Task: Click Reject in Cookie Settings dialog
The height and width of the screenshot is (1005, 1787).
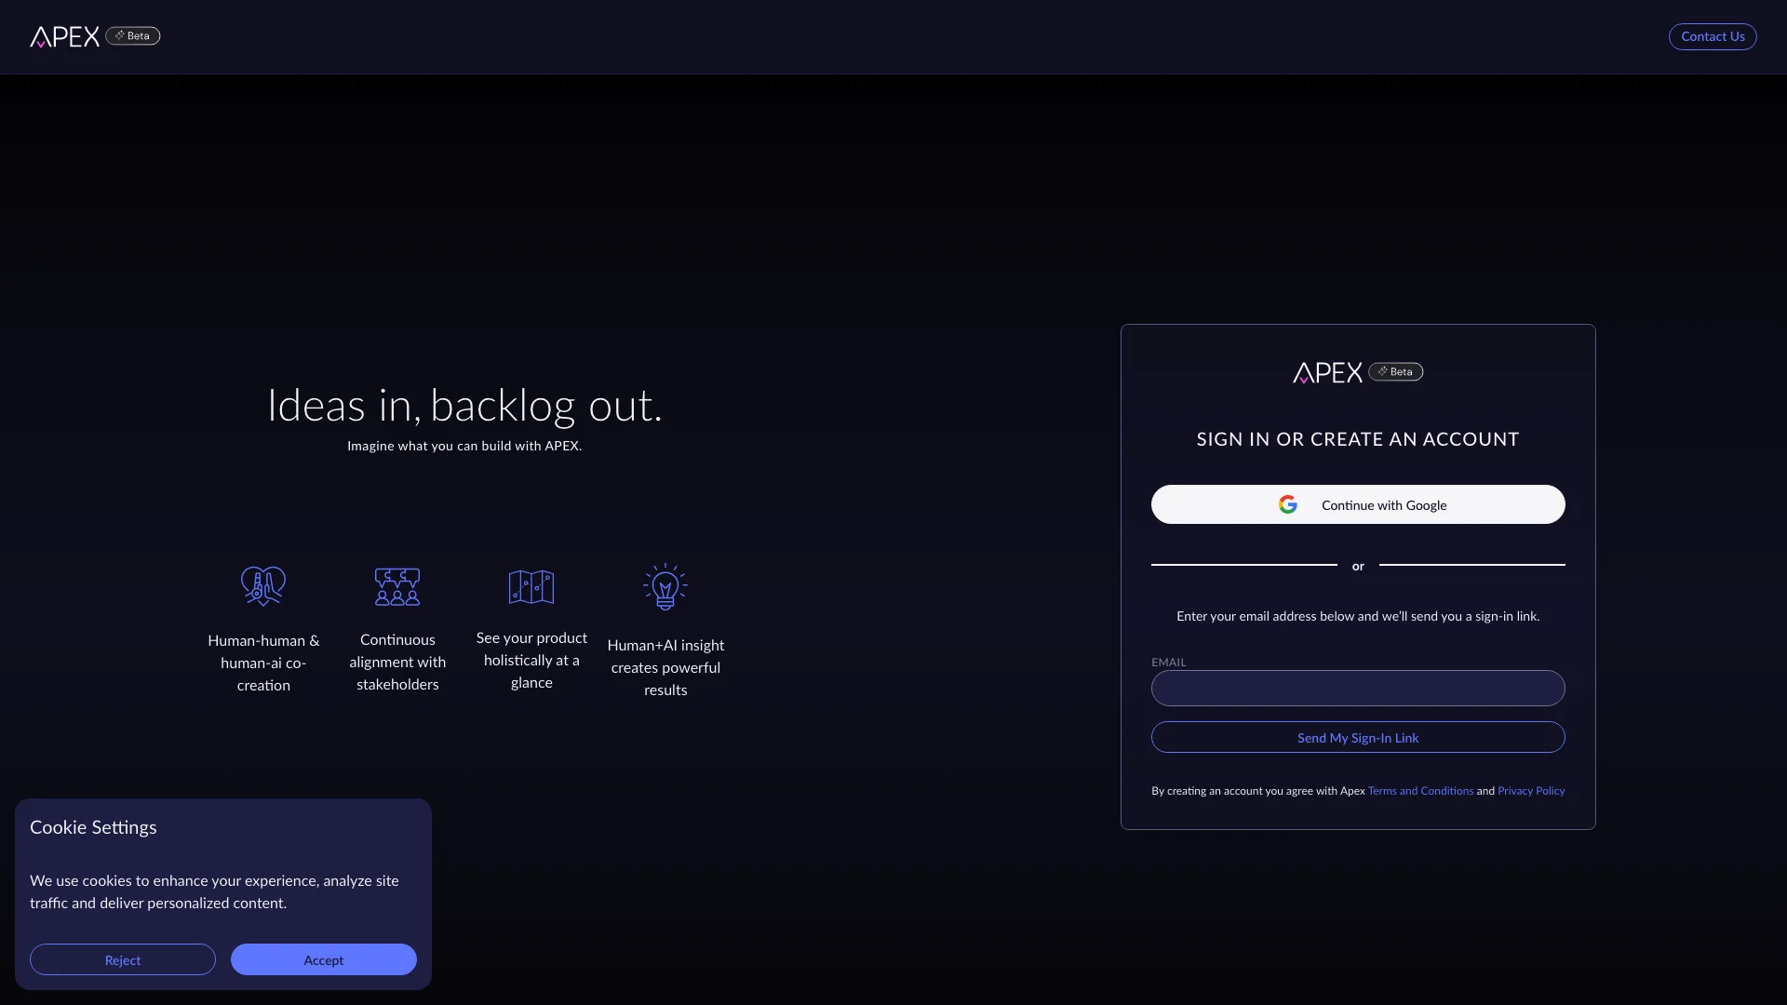Action: tap(122, 959)
